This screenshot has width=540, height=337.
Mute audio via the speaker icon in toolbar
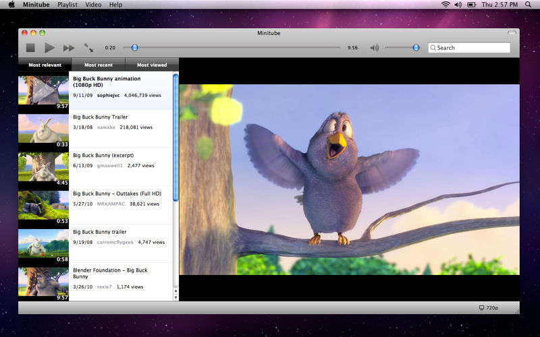(x=375, y=48)
